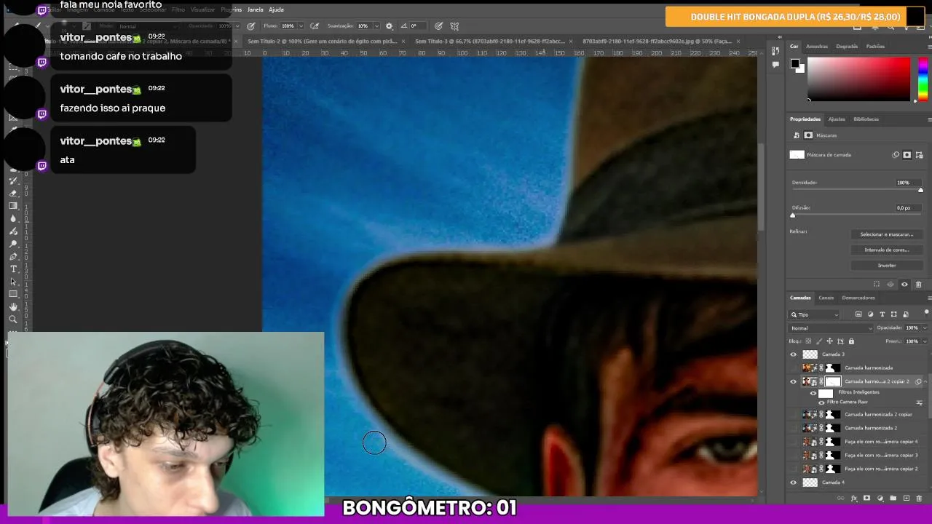Switch to Ajustes tab
This screenshot has width=932, height=524.
click(x=837, y=119)
